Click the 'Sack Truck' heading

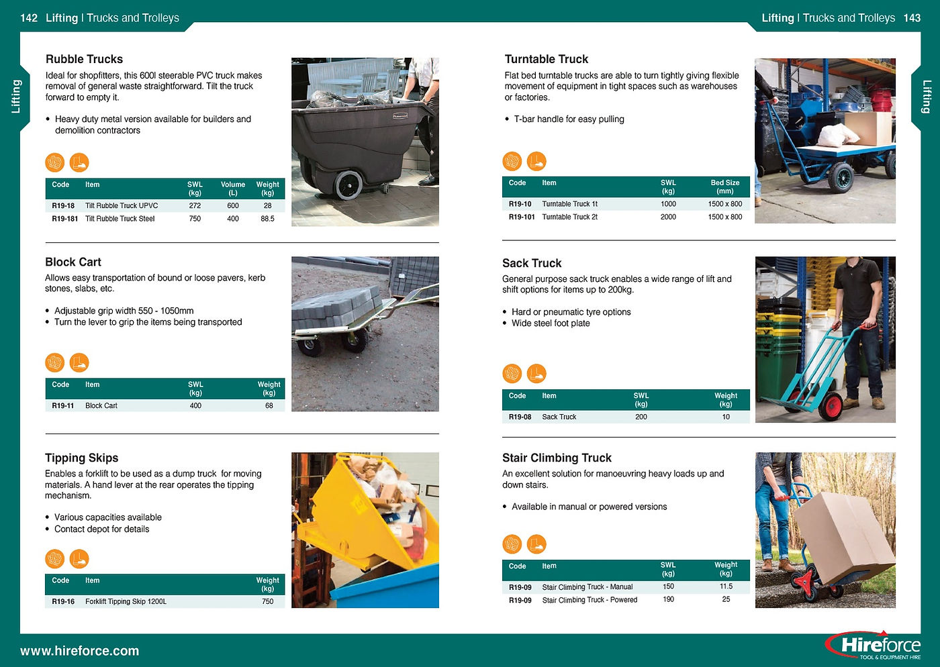tap(532, 263)
